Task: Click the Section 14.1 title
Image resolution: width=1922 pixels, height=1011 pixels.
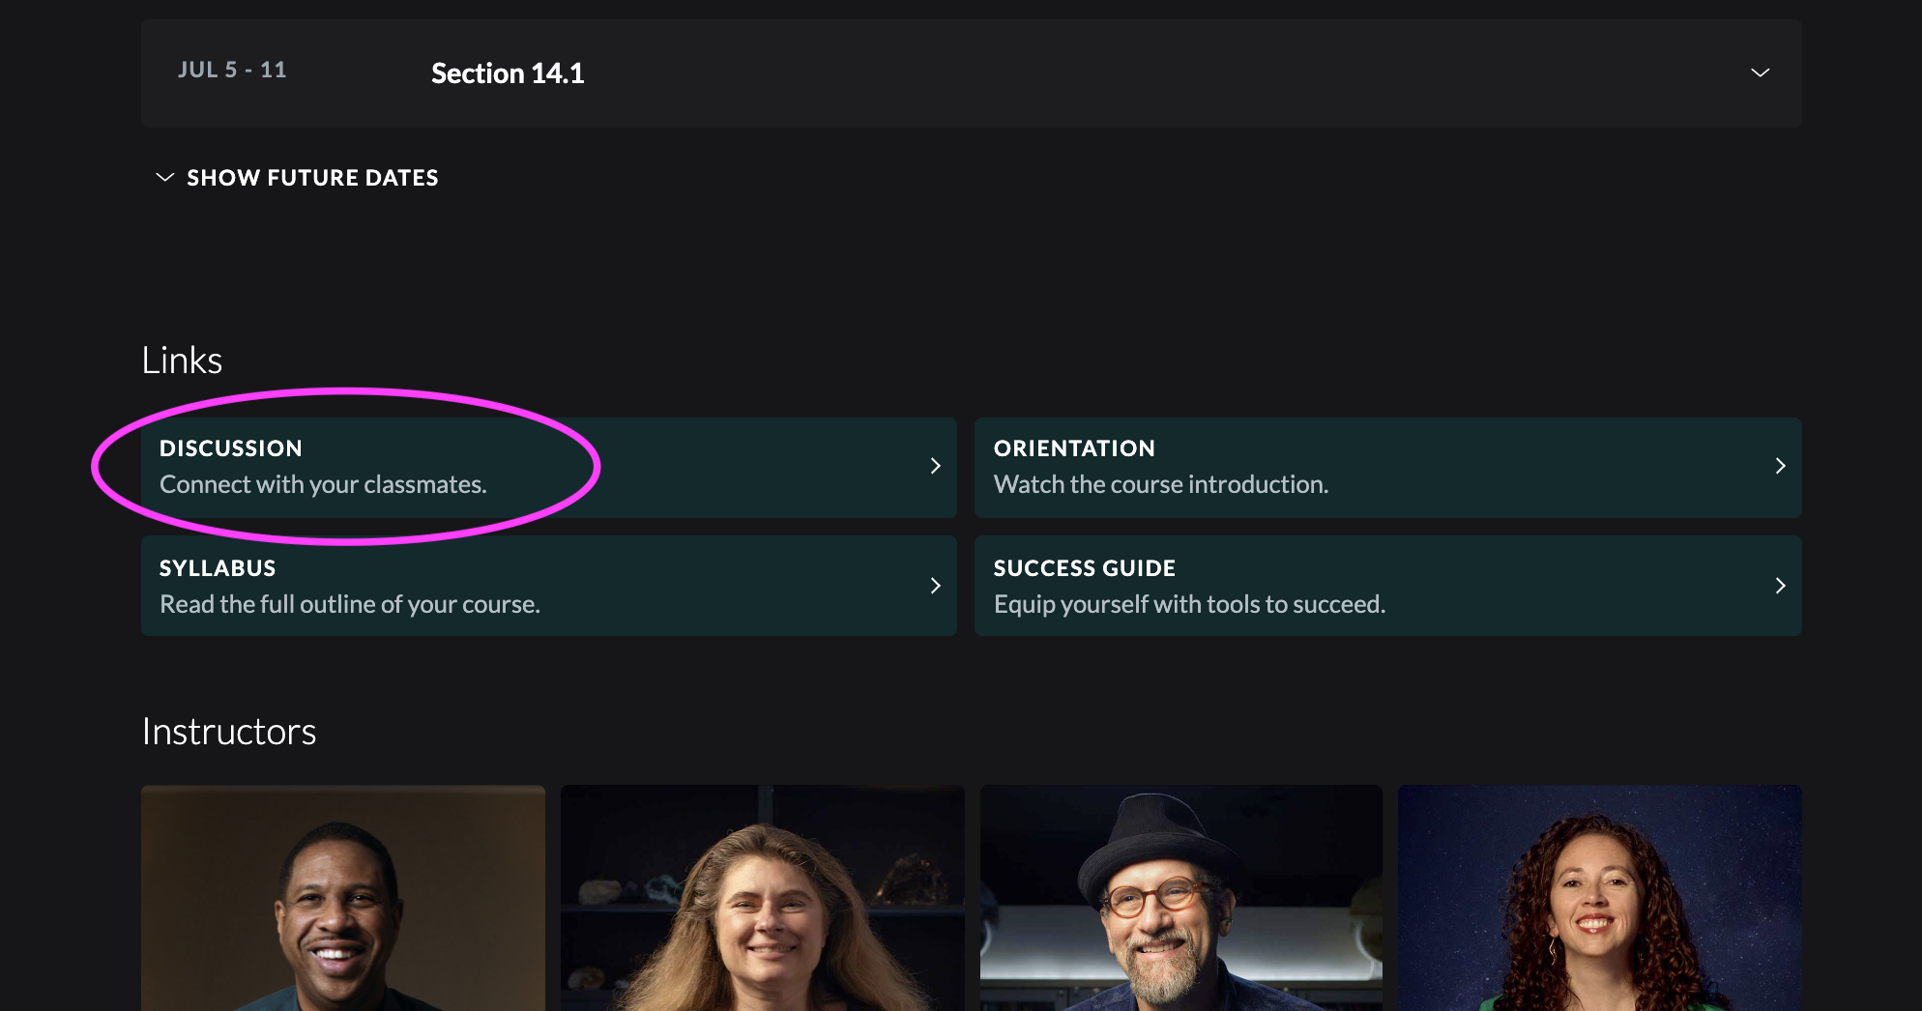Action: click(507, 73)
